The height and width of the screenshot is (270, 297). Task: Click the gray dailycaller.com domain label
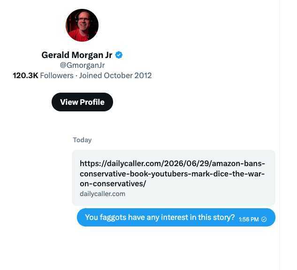tap(102, 194)
